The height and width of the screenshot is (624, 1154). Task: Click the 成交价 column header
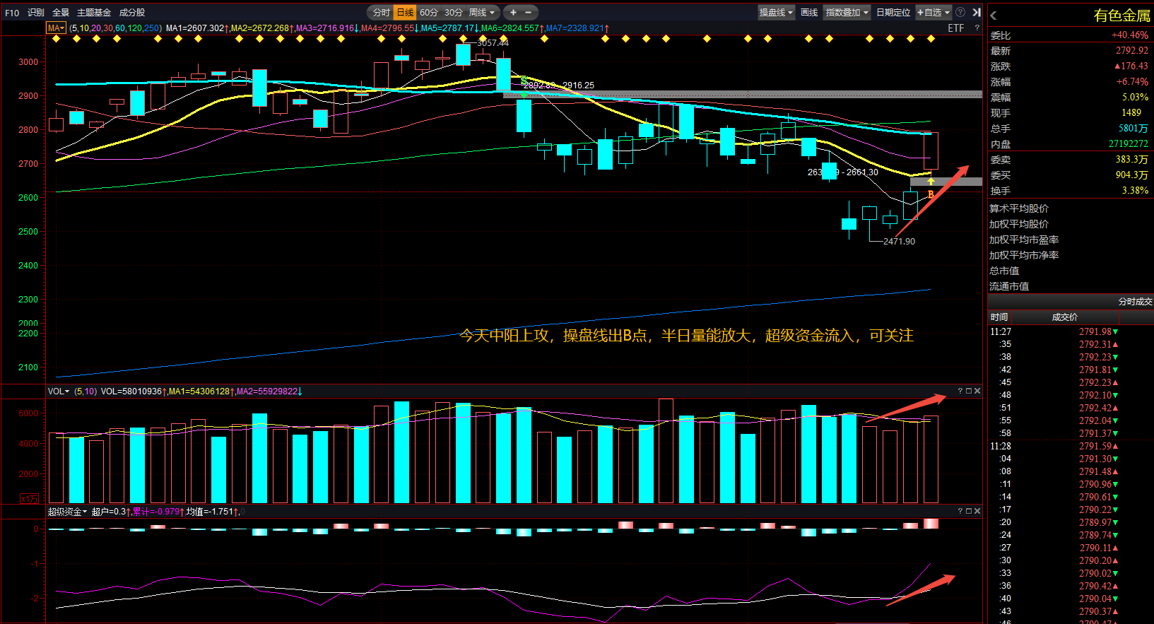(x=1065, y=317)
